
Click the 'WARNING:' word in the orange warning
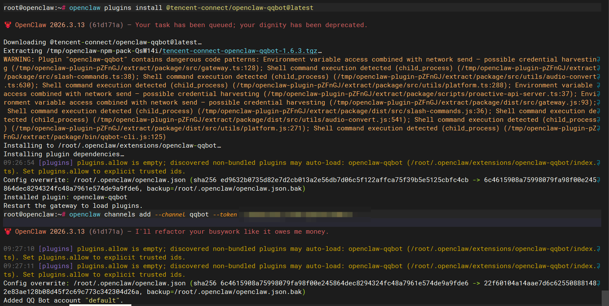click(19, 59)
